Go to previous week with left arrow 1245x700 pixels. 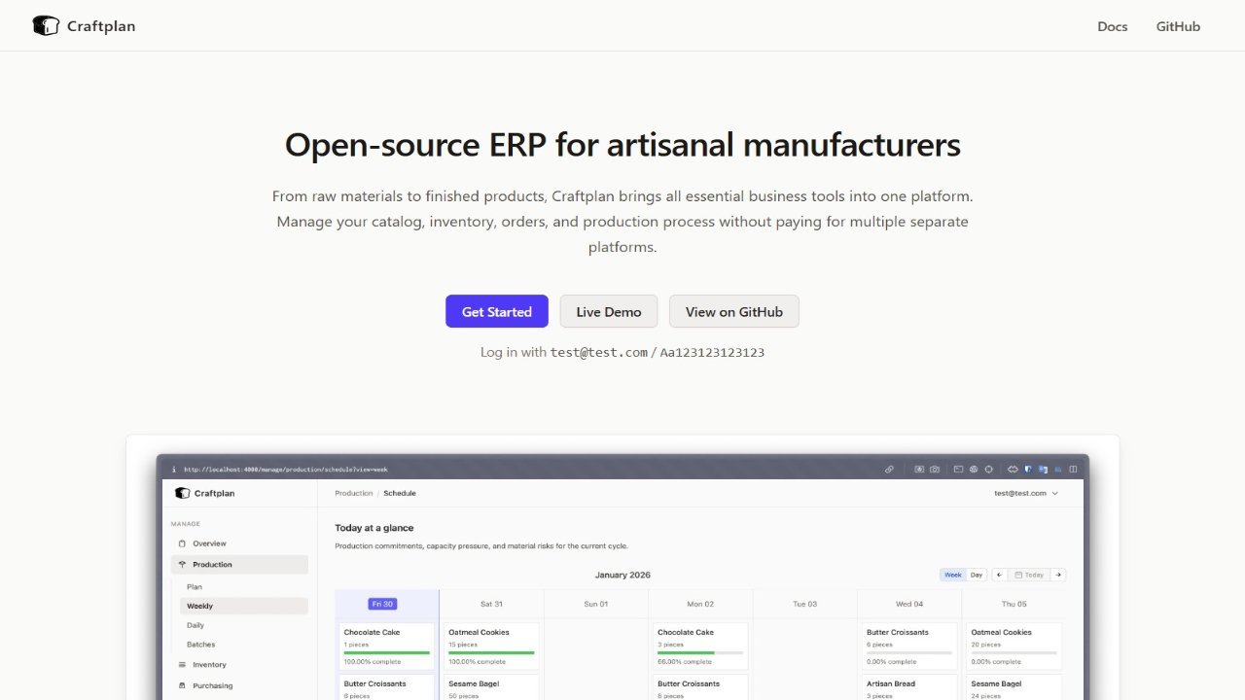[x=998, y=575]
